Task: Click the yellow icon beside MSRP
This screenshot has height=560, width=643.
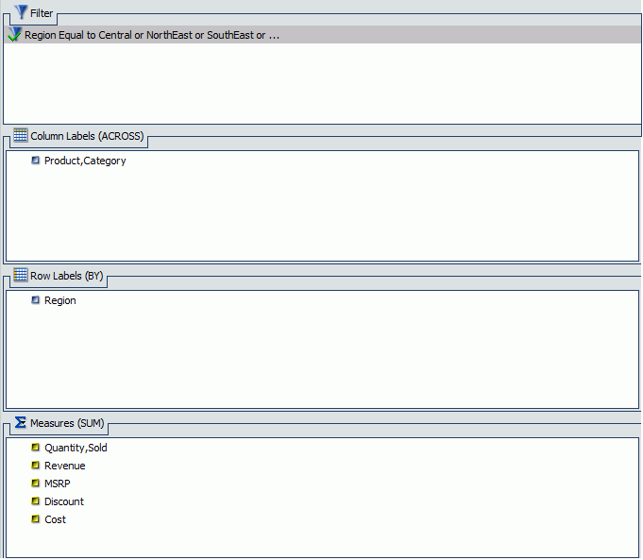Action: (x=36, y=483)
